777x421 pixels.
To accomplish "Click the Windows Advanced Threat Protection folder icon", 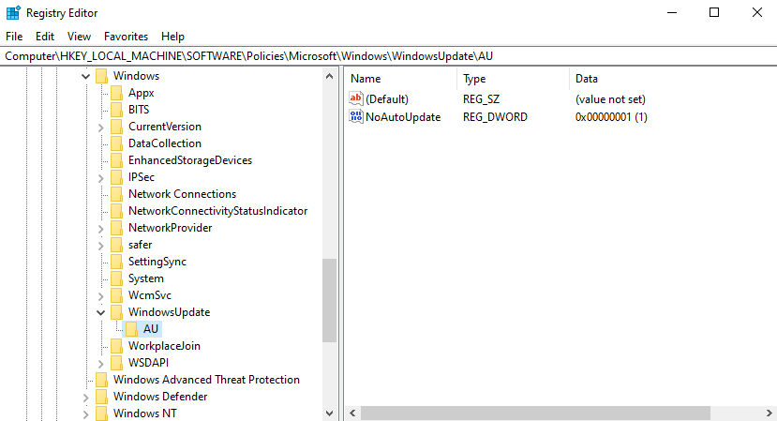I will 101,380.
